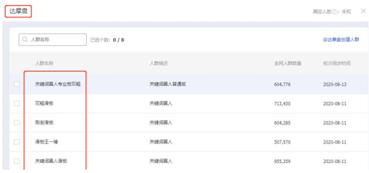Check the 刷街滑板 row checkbox
The height and width of the screenshot is (173, 369).
tap(17, 123)
